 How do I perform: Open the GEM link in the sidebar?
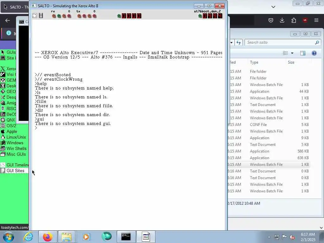pyautogui.click(x=11, y=80)
